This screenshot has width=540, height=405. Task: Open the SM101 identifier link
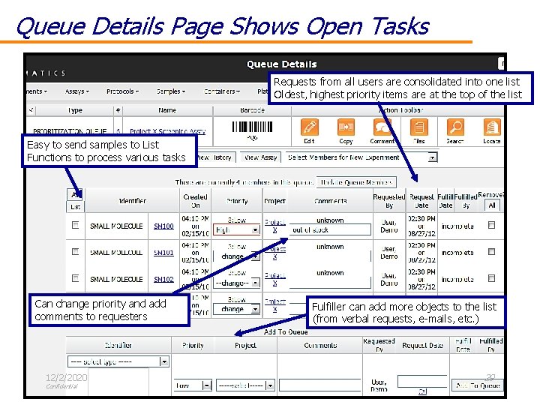coord(163,253)
